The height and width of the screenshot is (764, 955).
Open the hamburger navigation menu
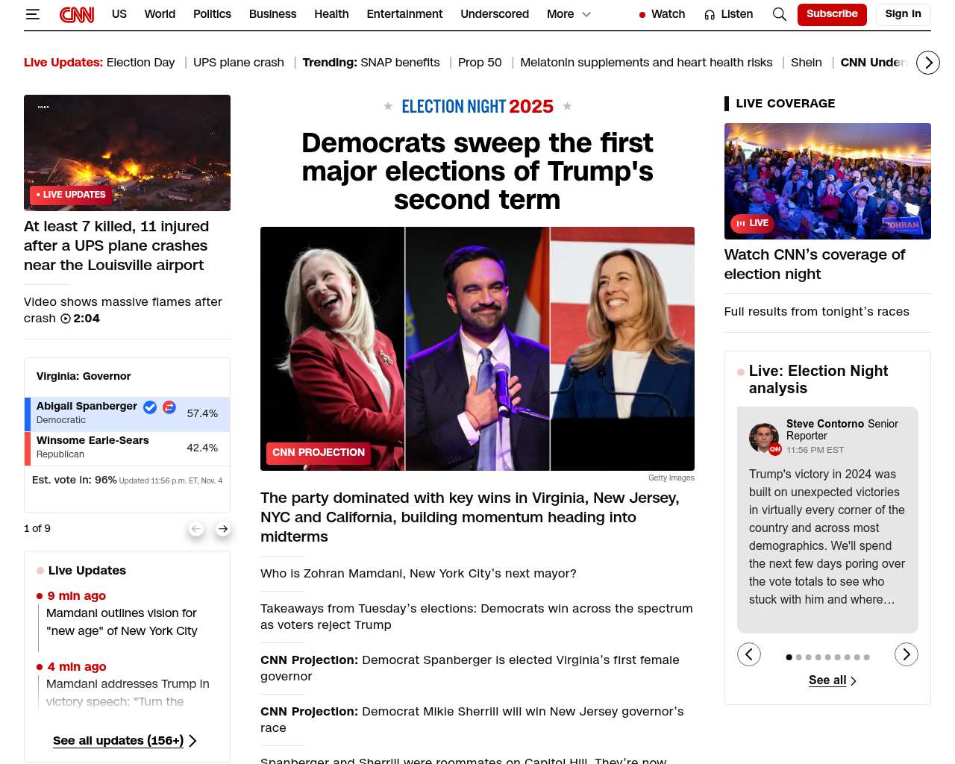32,14
